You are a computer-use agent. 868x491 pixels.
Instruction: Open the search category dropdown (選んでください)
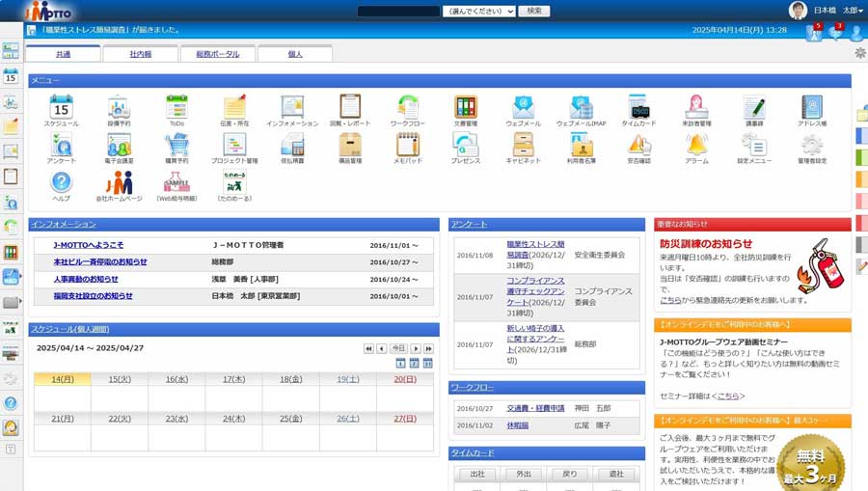point(479,12)
